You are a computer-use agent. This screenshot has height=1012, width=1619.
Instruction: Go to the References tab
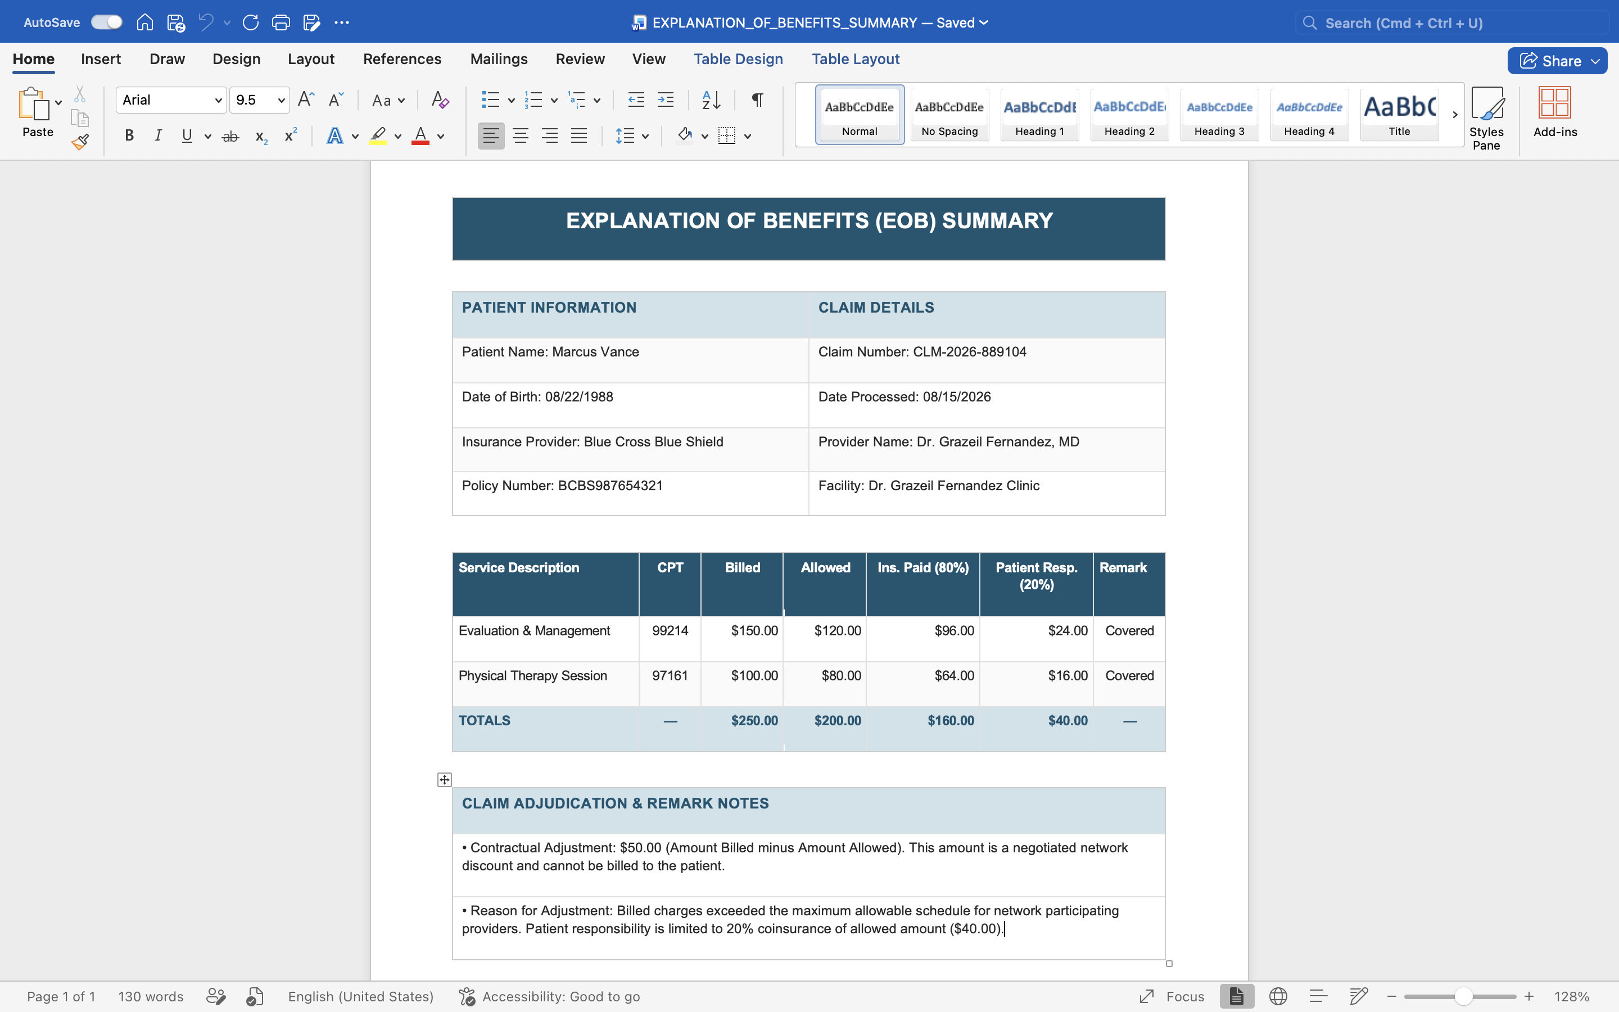[402, 59]
